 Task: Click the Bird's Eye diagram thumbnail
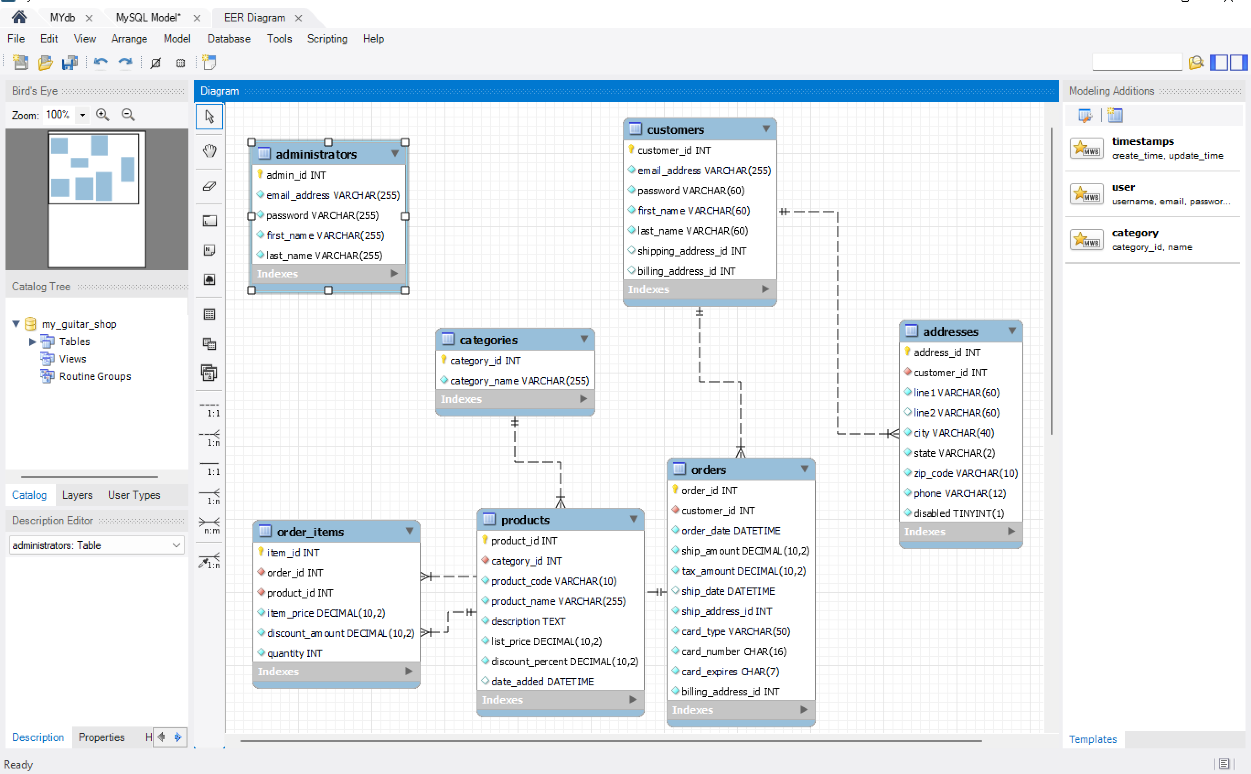point(97,200)
